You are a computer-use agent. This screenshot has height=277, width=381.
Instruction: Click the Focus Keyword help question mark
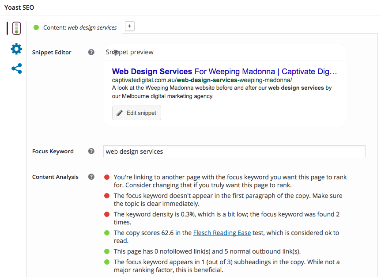click(91, 151)
